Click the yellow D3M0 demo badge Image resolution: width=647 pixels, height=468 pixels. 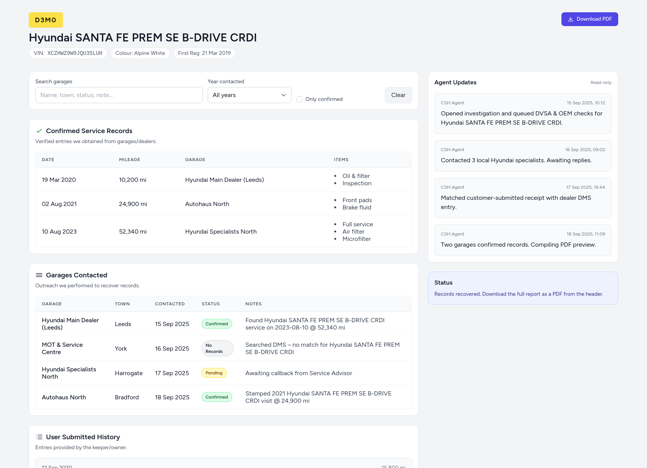46,20
